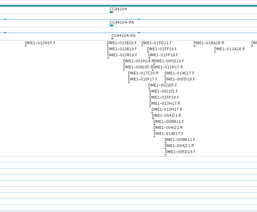The width and height of the screenshot is (257, 212).
Task: Open the CG44104 gene label
Action: (118, 9)
